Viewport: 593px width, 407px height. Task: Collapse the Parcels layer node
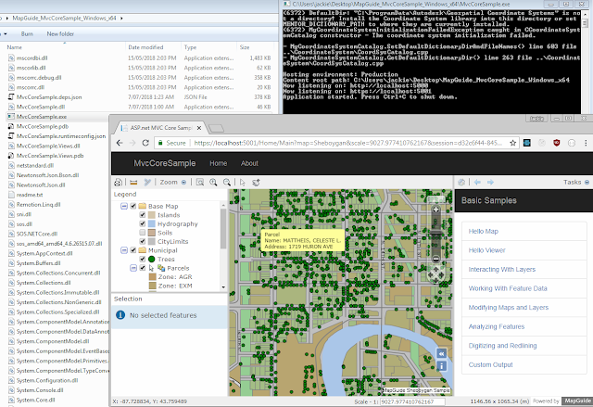pyautogui.click(x=133, y=268)
